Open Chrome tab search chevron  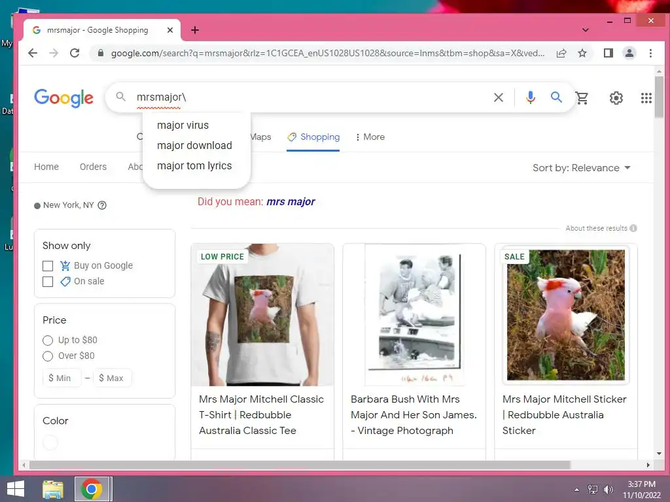[586, 30]
